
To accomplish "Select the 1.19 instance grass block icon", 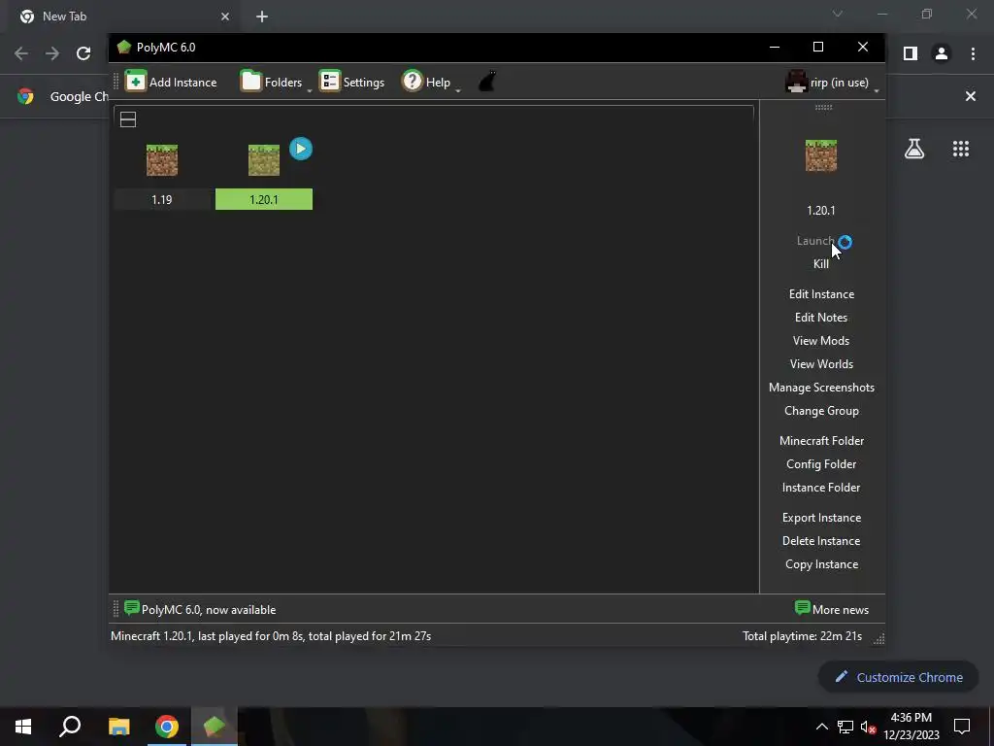I will 162,160.
